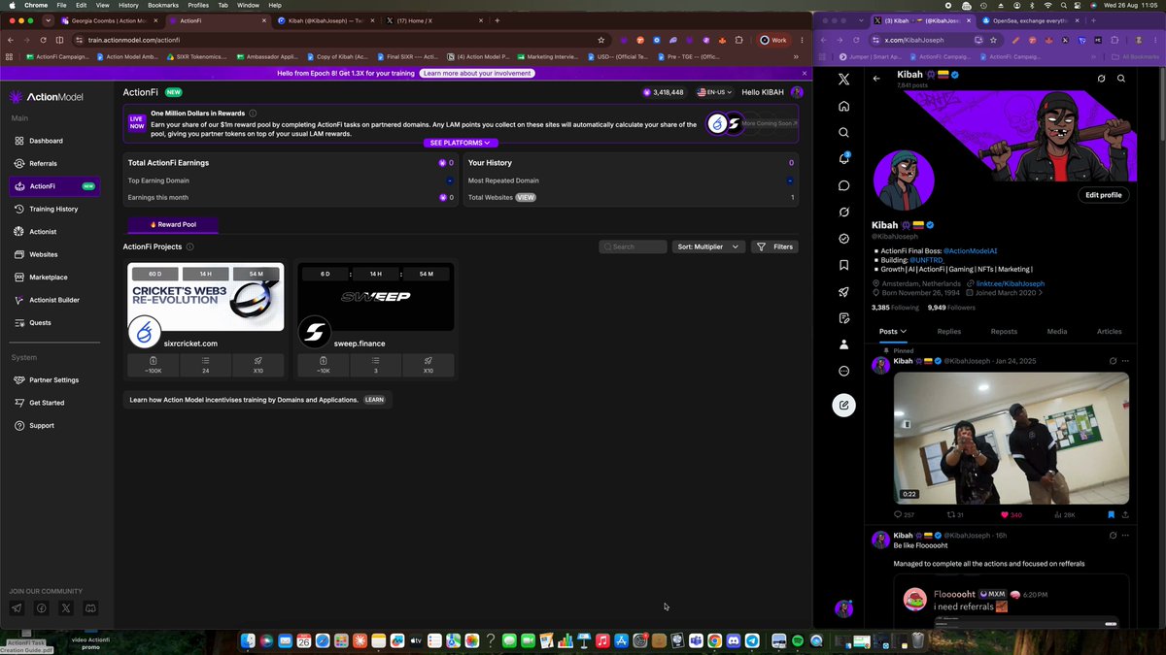Click Learn more about your involvement
This screenshot has height=655, width=1166.
pyautogui.click(x=477, y=73)
